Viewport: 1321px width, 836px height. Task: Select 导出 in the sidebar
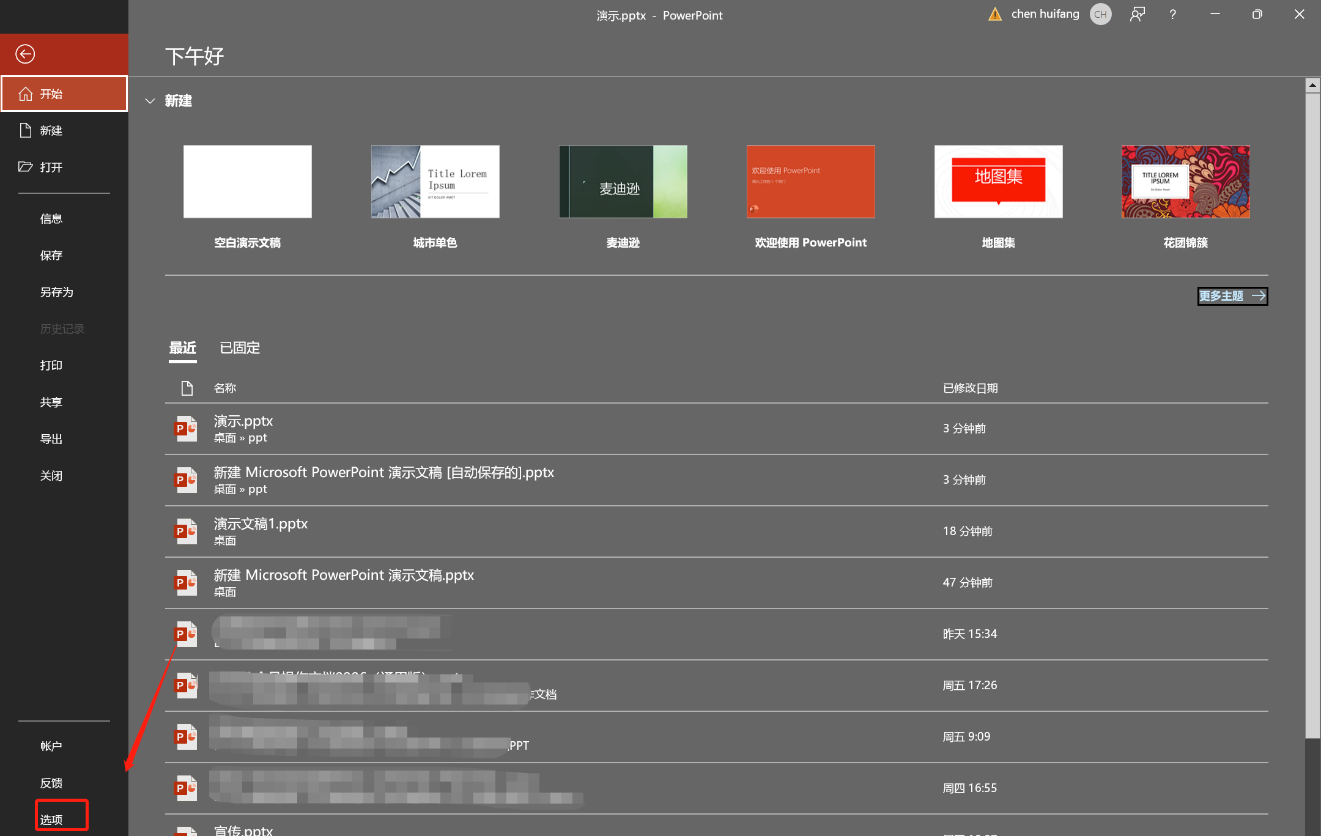point(64,438)
